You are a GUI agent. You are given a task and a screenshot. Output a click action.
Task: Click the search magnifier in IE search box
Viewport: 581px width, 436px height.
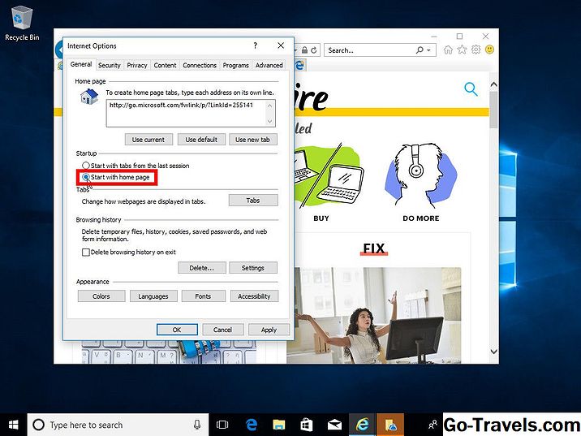420,50
